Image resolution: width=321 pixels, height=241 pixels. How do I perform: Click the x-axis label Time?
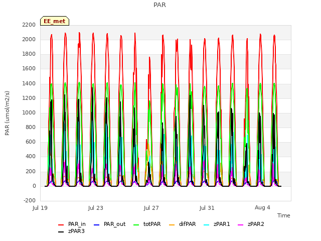284,215
